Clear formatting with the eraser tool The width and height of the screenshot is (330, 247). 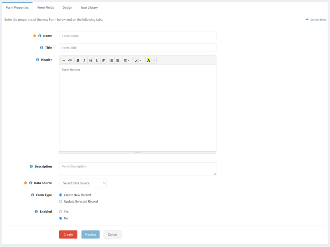pos(103,60)
